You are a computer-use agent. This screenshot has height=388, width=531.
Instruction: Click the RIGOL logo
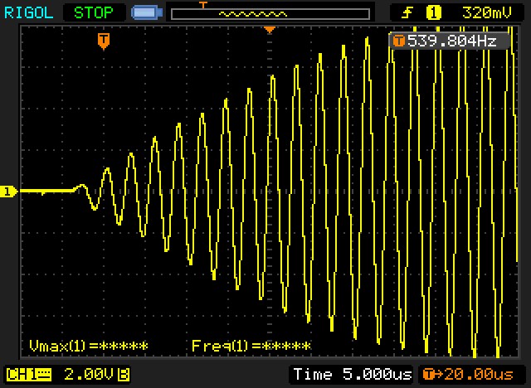click(29, 12)
